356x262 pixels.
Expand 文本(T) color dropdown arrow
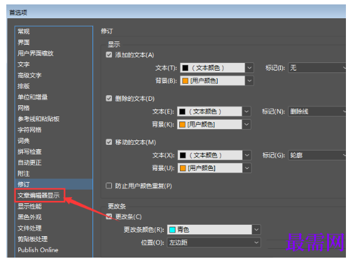pos(249,68)
